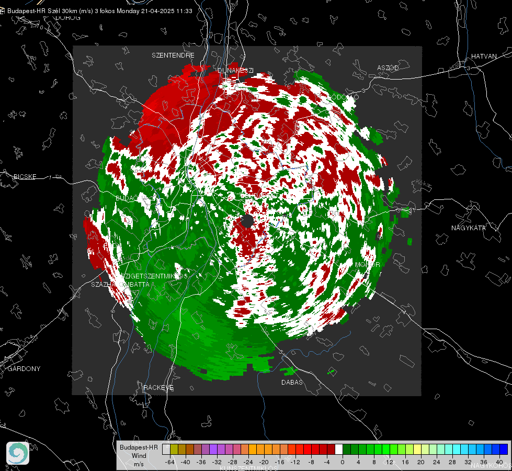Image resolution: width=512 pixels, height=471 pixels.
Task: Select the DABAS town label
Action: pos(292,383)
